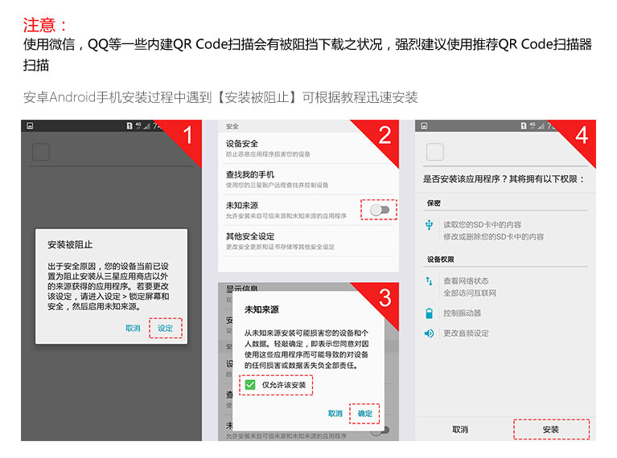
Task: Check the 仅允许该安装 checkbox
Action: tap(251, 386)
